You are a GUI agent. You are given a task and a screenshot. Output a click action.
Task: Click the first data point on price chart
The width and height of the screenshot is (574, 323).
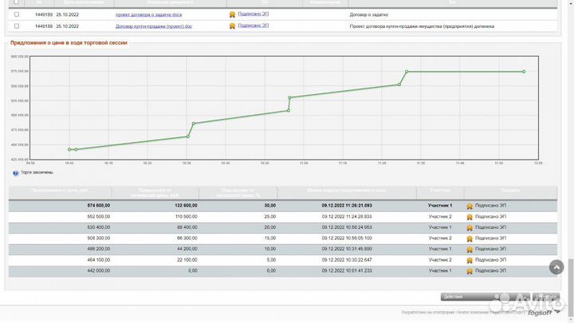point(69,149)
